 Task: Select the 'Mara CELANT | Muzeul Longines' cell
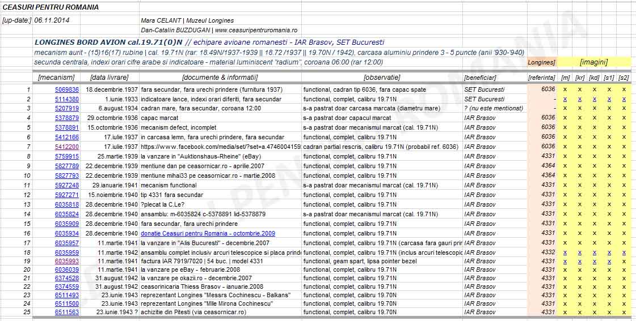(x=187, y=20)
